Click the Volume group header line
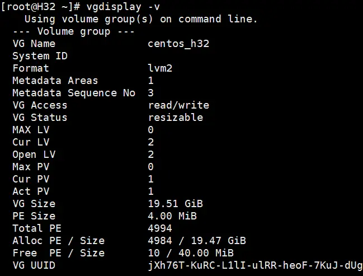 (73, 31)
